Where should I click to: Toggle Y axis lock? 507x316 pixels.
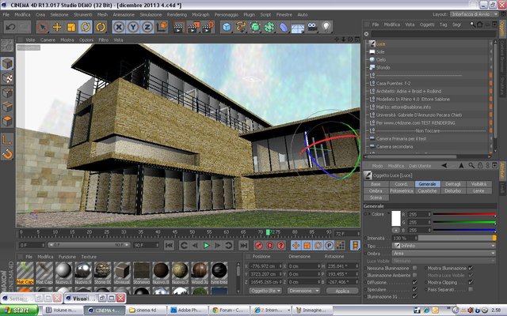(133, 27)
